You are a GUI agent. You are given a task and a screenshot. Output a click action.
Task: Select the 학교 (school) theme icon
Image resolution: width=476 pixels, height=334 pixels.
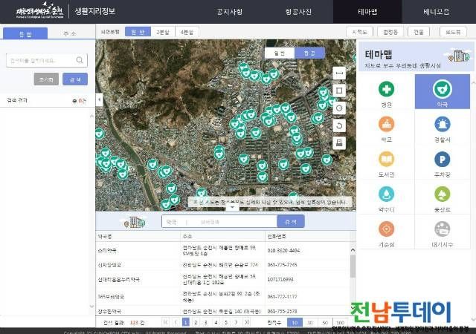(386, 126)
